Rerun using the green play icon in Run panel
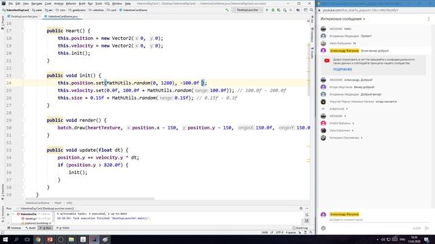 pos(8,214)
